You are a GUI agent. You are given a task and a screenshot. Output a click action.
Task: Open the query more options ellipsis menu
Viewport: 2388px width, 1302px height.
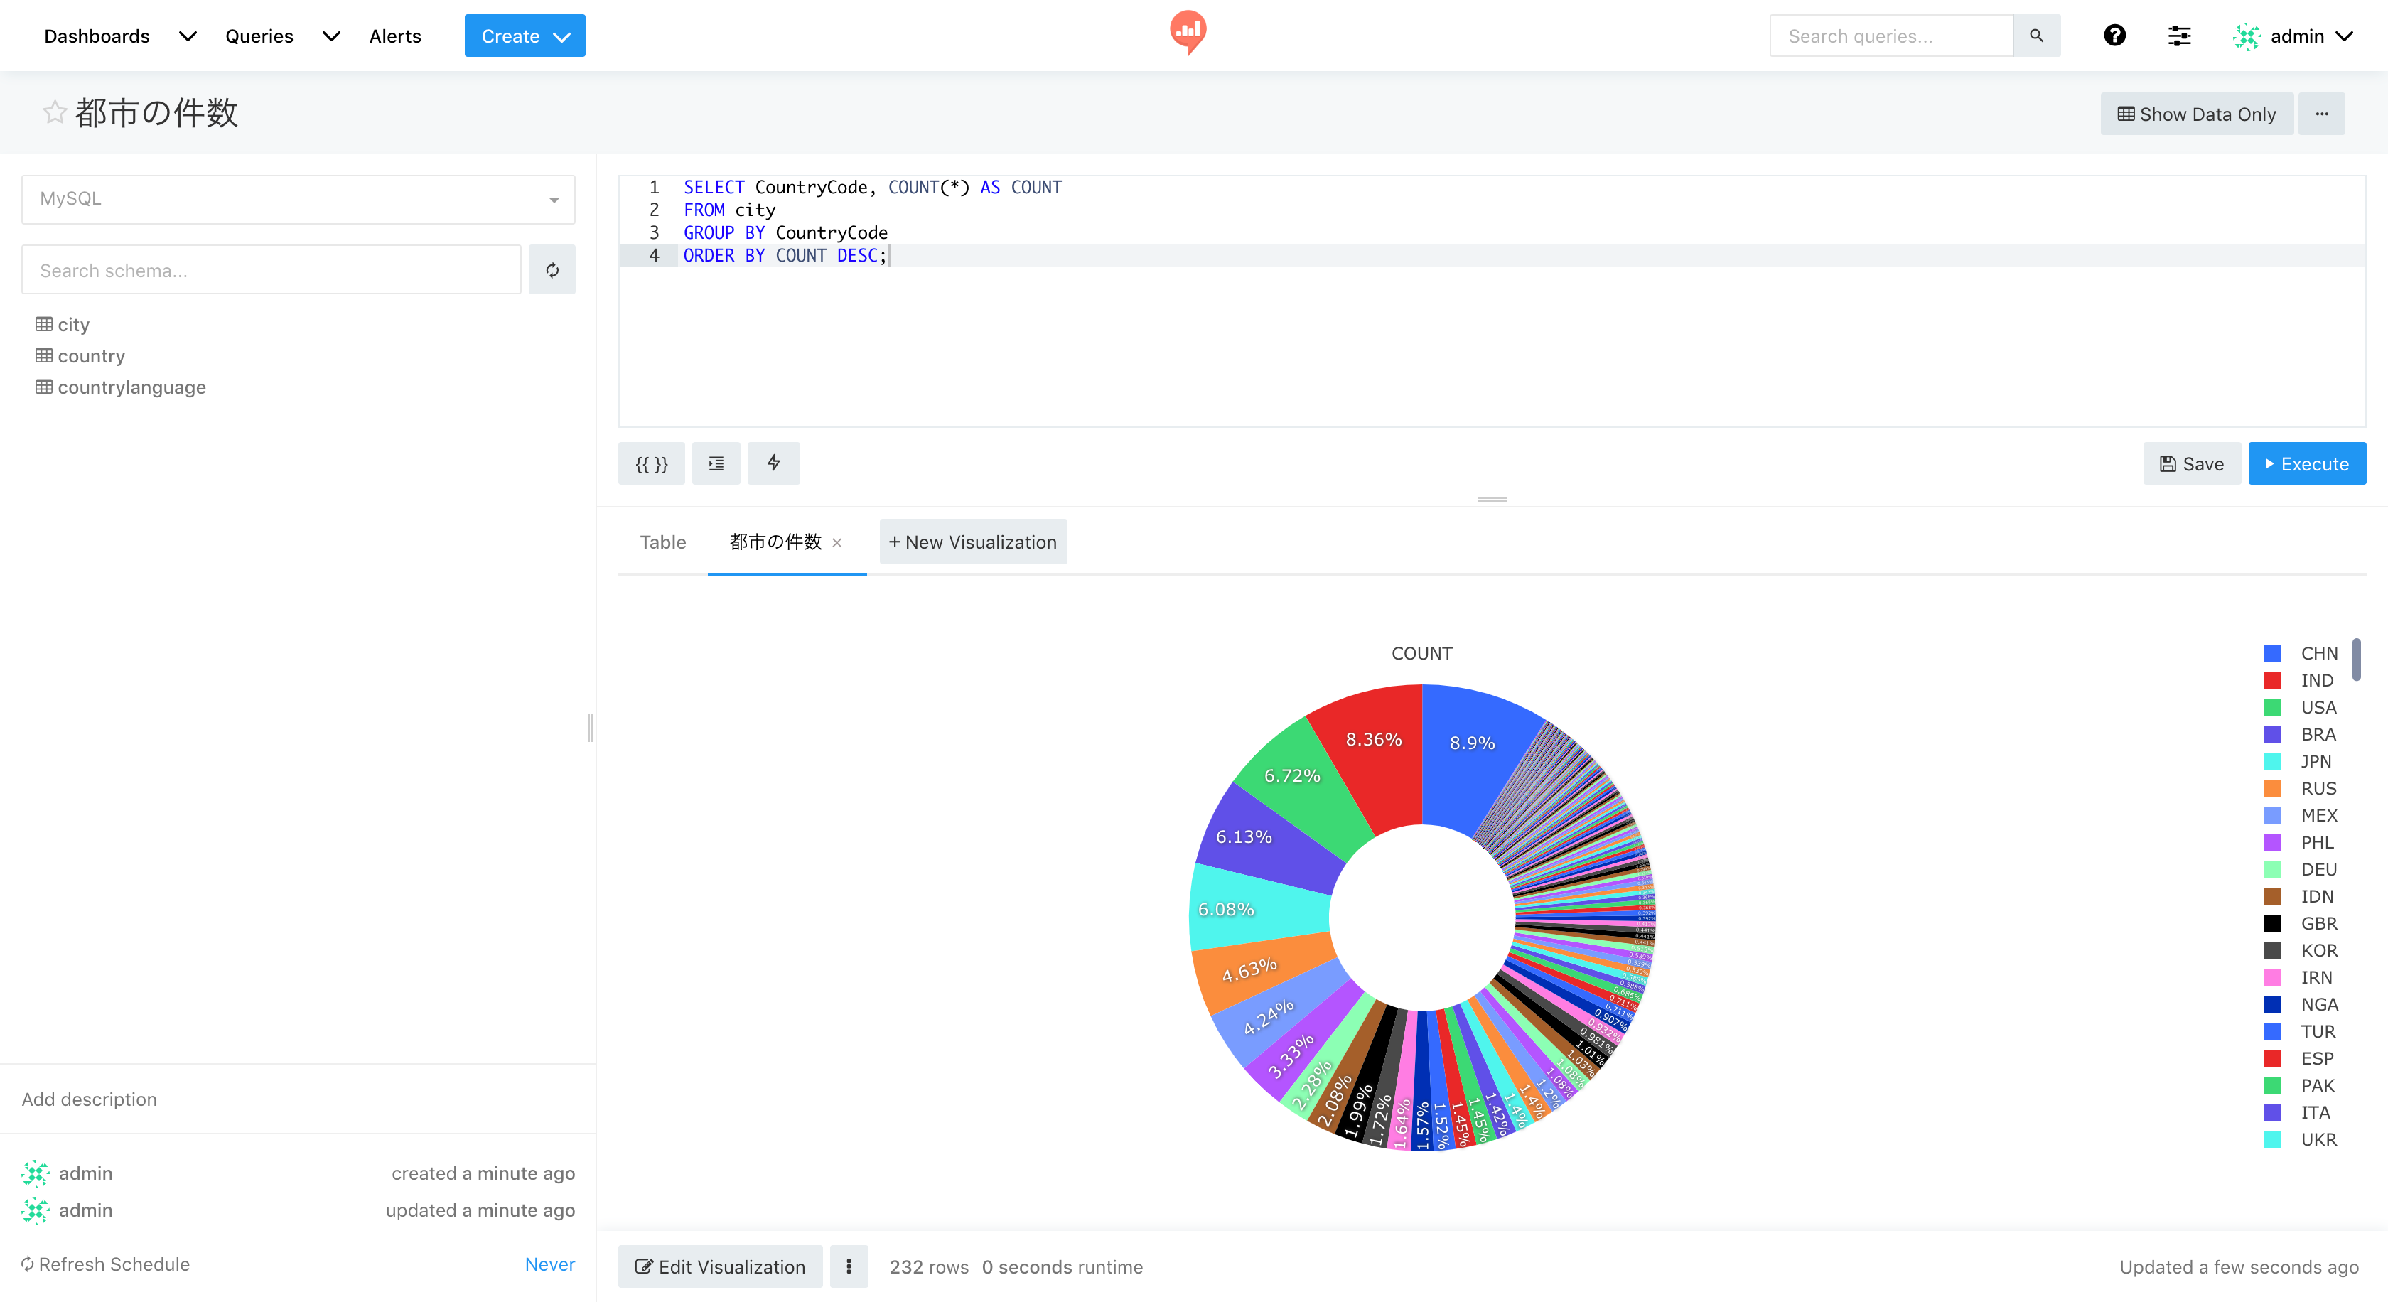2321,114
